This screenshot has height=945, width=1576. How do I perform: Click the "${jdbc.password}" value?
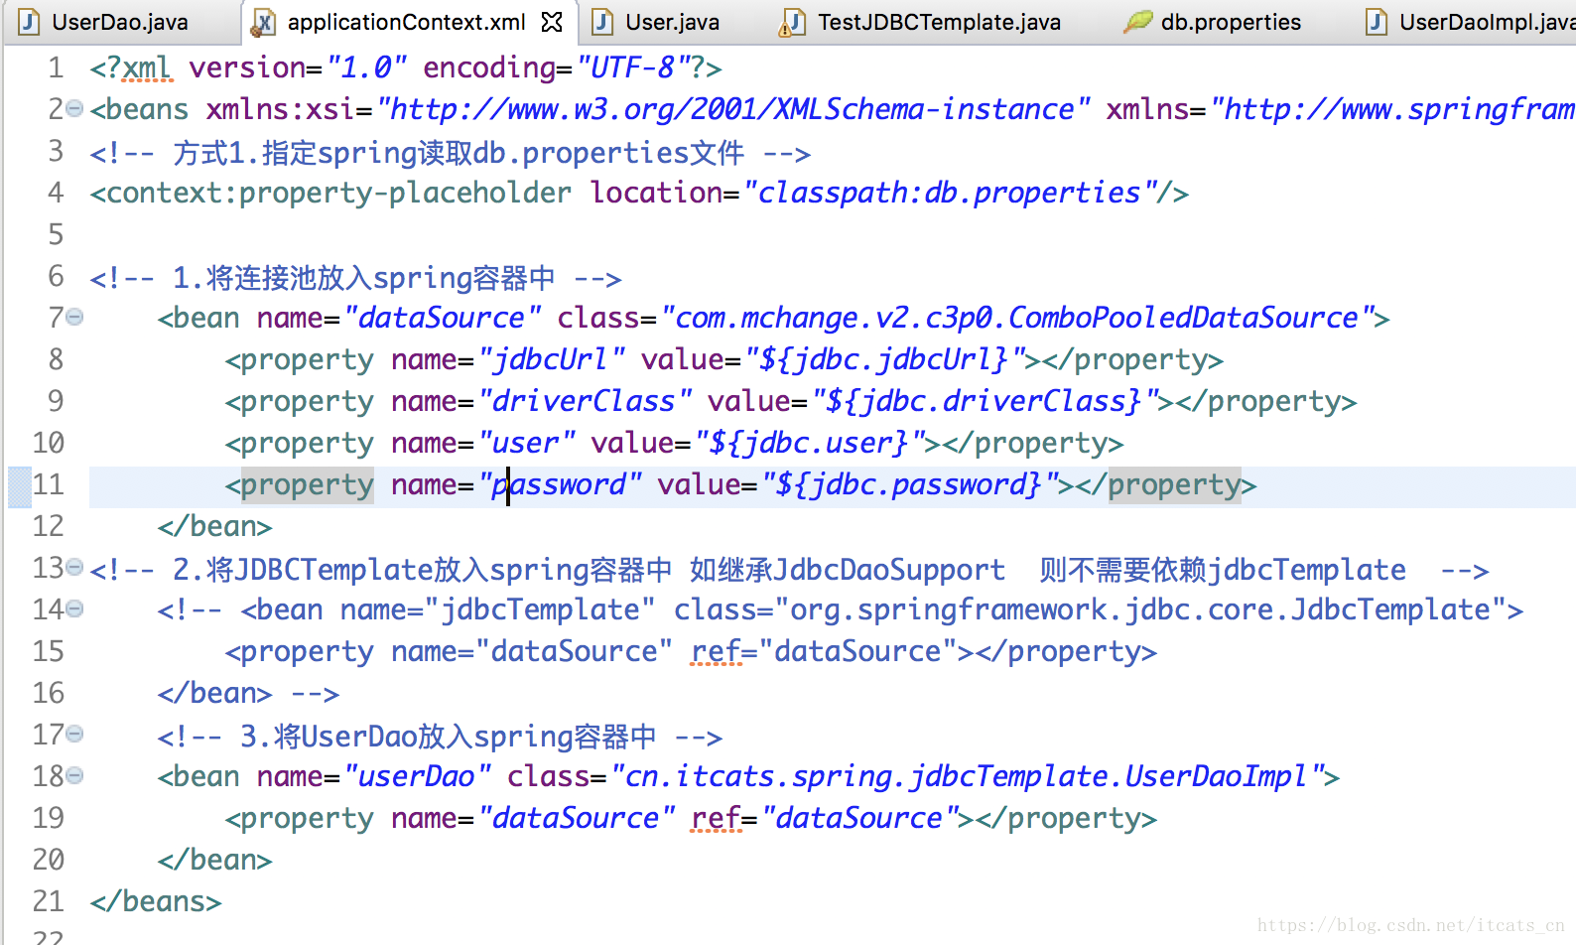(x=908, y=484)
